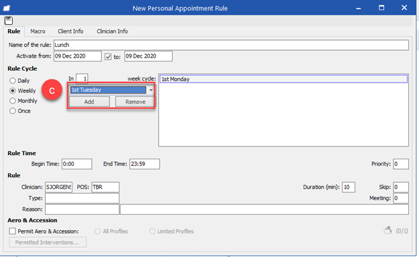Viewport: 419px width, 257px height.
Task: Click the Clinician field
Action: pyautogui.click(x=59, y=187)
